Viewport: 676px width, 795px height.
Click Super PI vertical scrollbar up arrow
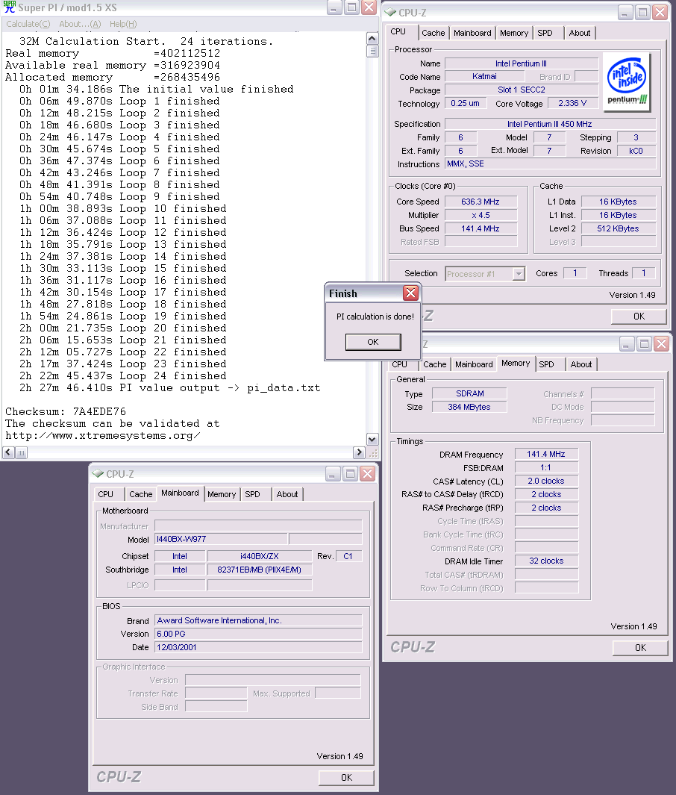point(372,39)
